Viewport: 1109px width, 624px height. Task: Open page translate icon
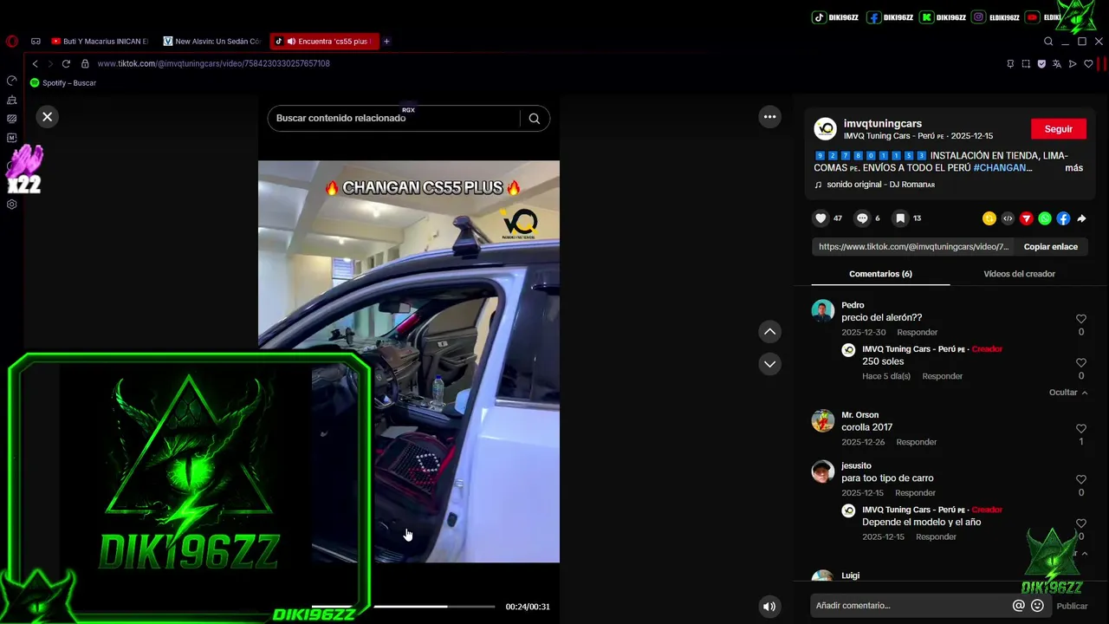pos(1057,63)
